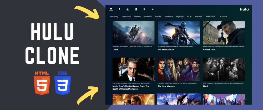Open The Mandalorian poster thumbnail
Viewport: 263px width, 110px height.
179,32
